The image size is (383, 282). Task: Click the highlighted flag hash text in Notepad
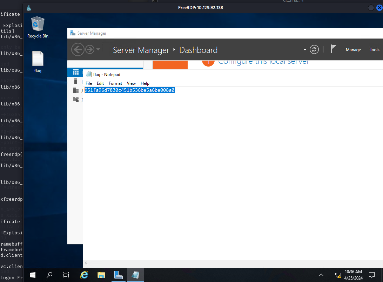pos(129,90)
